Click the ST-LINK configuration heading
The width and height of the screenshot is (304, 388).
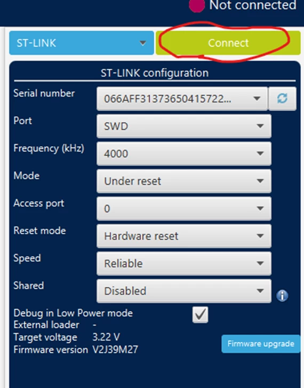tap(155, 73)
